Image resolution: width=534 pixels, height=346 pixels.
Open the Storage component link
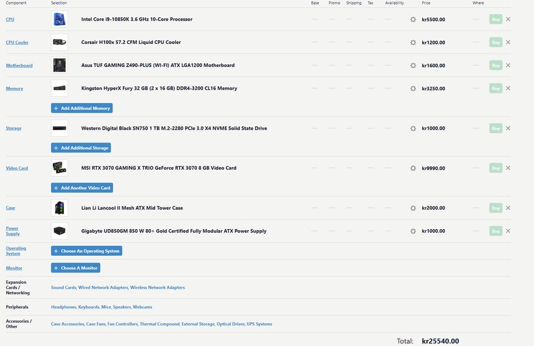13,128
